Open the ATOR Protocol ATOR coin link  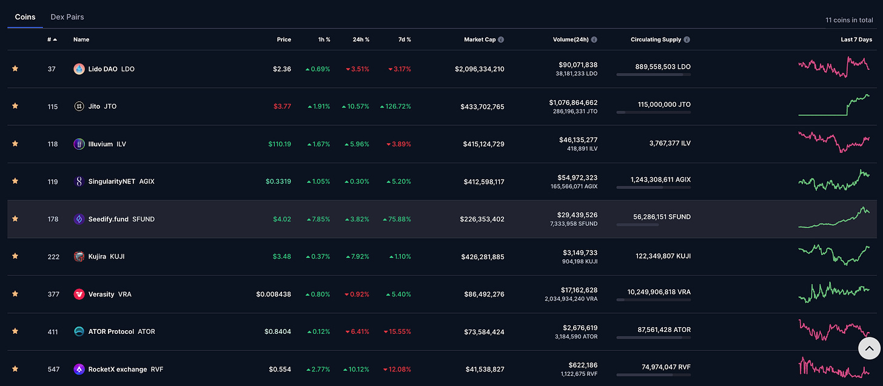115,331
